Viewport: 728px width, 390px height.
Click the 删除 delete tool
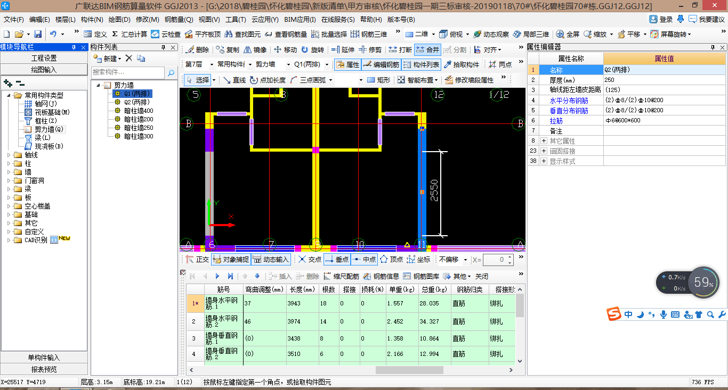pyautogui.click(x=197, y=50)
